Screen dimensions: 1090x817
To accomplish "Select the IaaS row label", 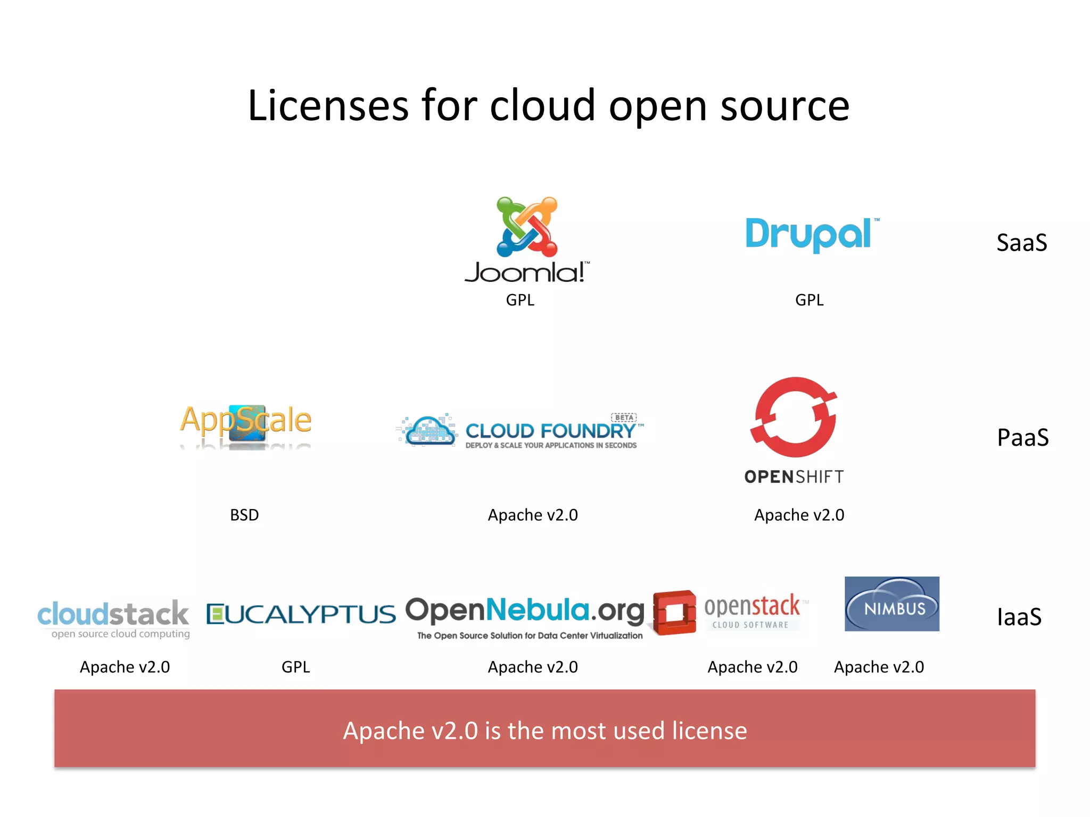I will click(x=1019, y=617).
